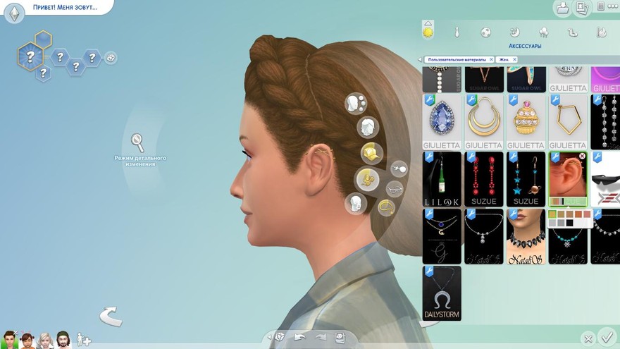Open the name field 'Привет! Меня зовут...'
The image size is (620, 349).
point(65,7)
